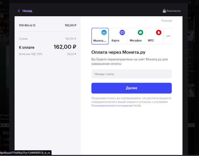199x156 pixels.
Task: Focus the Номер счета input field
Action: click(x=131, y=74)
